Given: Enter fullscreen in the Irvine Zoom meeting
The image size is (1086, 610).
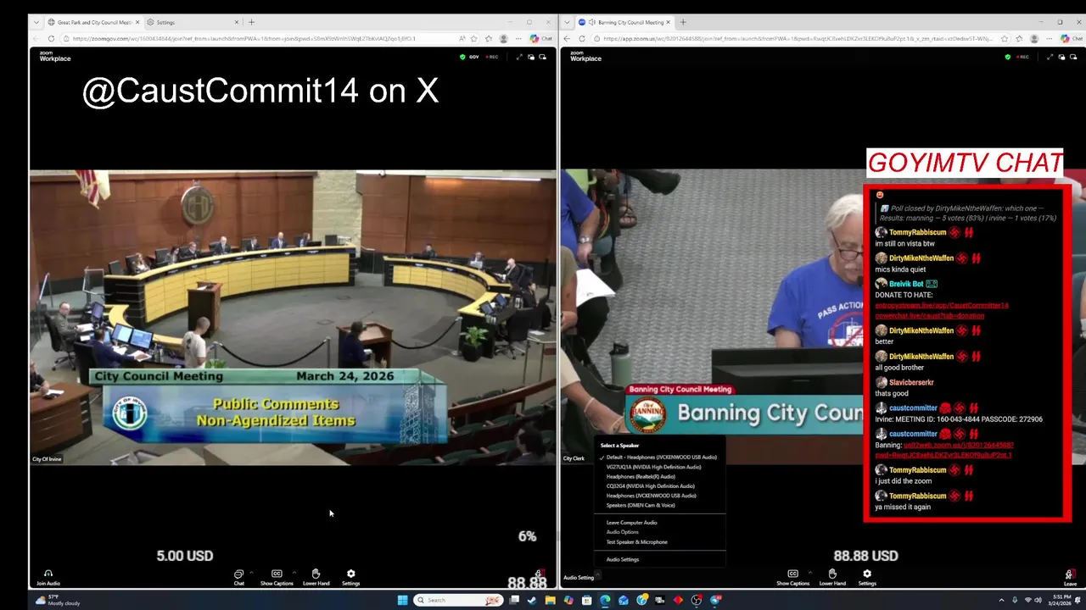Looking at the screenshot, I should click(519, 57).
